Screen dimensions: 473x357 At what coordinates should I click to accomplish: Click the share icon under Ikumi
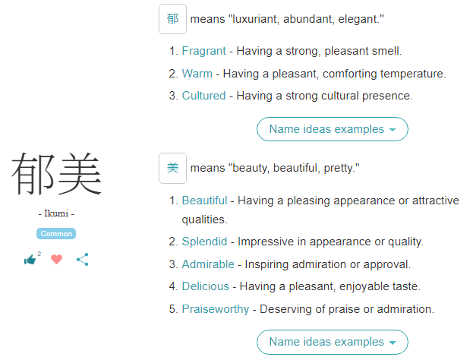pyautogui.click(x=83, y=259)
